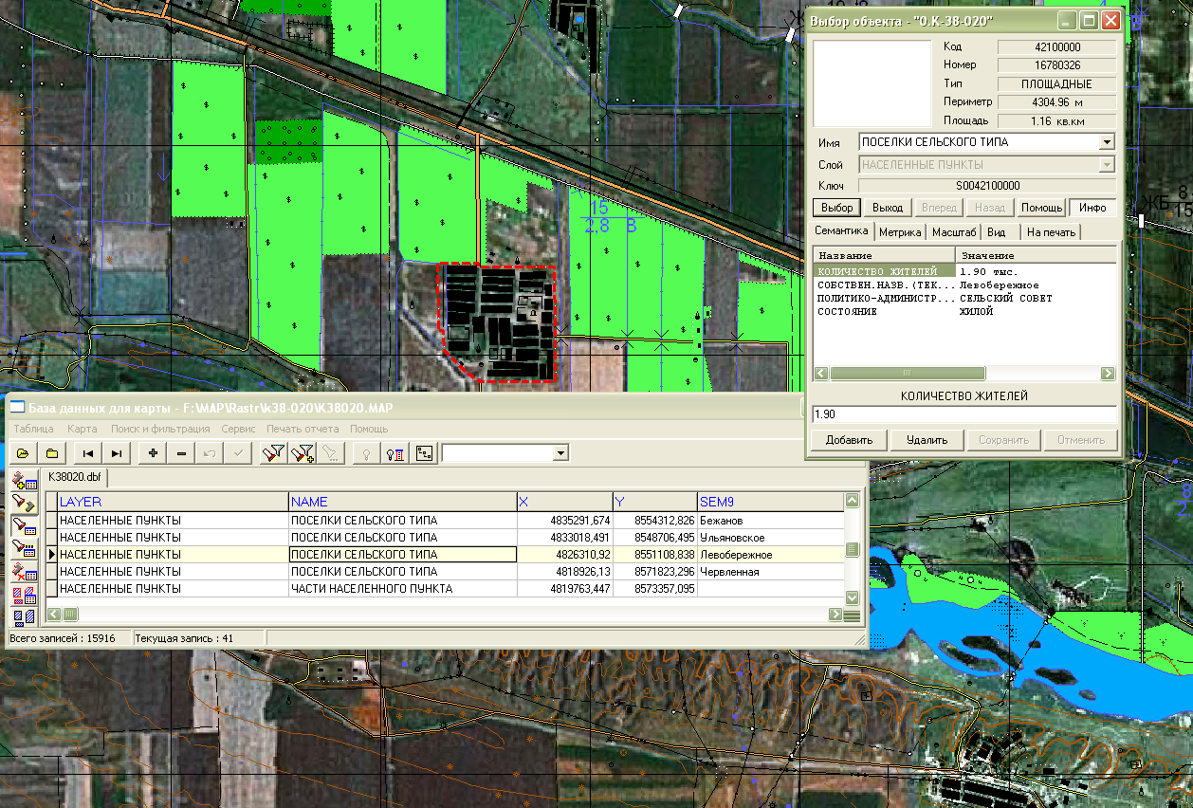
Task: Click the LAYER column header
Action: pos(173,502)
